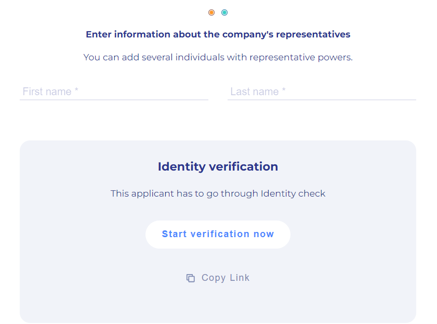Click the 'This applicant' Identity check text

tap(218, 193)
